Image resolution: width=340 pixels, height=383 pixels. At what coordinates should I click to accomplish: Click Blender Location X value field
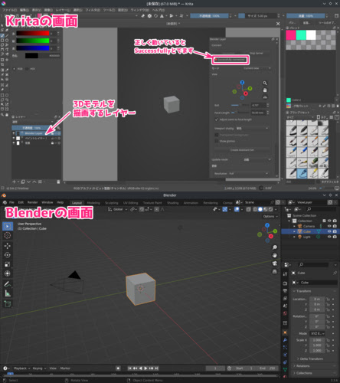click(317, 299)
